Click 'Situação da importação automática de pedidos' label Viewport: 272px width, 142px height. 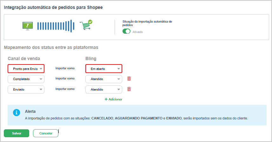(147, 23)
